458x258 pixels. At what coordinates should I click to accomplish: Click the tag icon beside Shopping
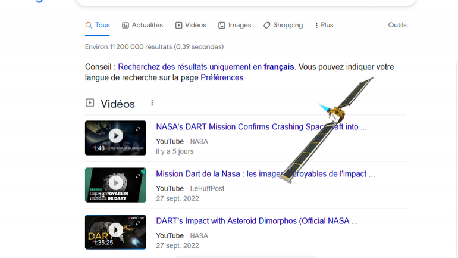[x=266, y=26]
